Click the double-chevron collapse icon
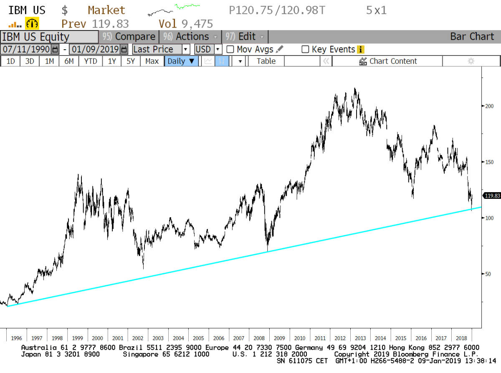501x373 pixels. (x=326, y=61)
